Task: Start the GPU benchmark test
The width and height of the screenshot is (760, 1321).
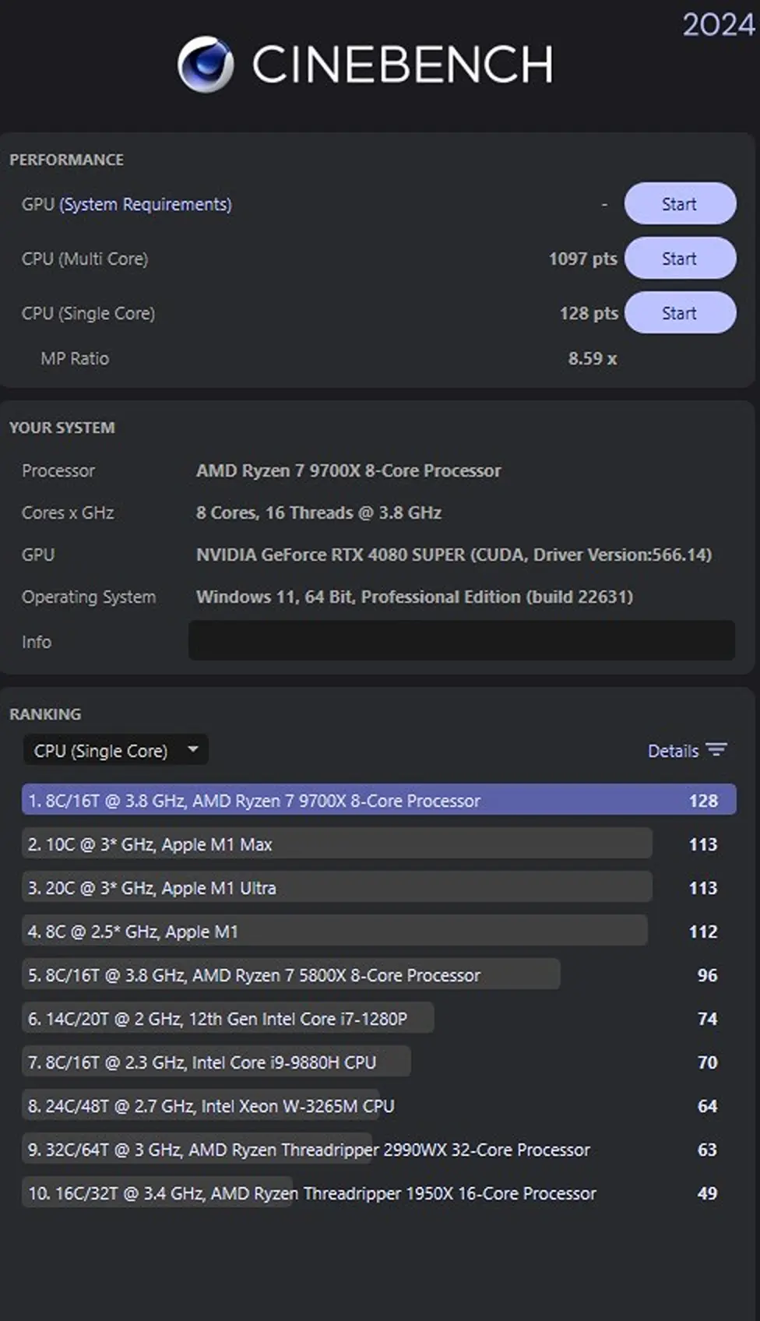Action: 680,204
